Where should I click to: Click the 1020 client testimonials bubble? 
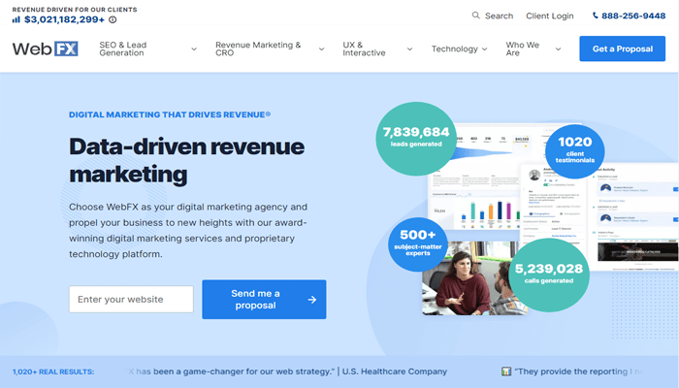coord(574,149)
